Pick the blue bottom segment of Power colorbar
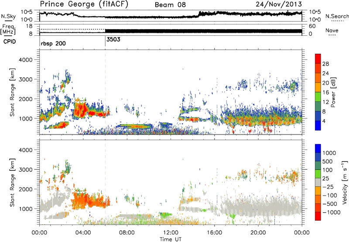The image size is (349, 242). pos(318,126)
